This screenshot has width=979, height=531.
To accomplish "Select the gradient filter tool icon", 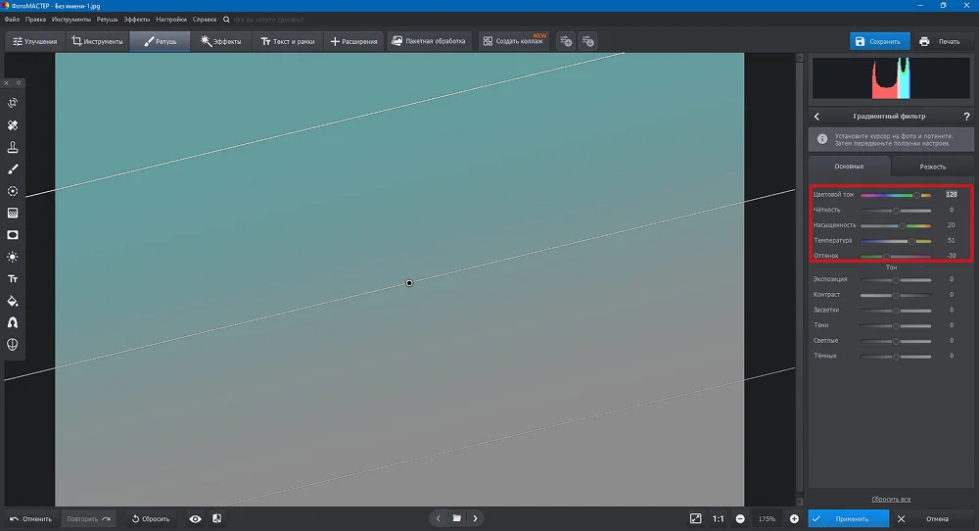I will [13, 213].
